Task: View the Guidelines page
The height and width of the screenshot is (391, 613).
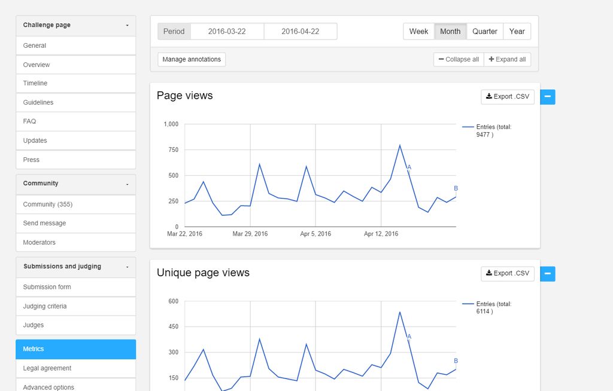Action: [76, 102]
